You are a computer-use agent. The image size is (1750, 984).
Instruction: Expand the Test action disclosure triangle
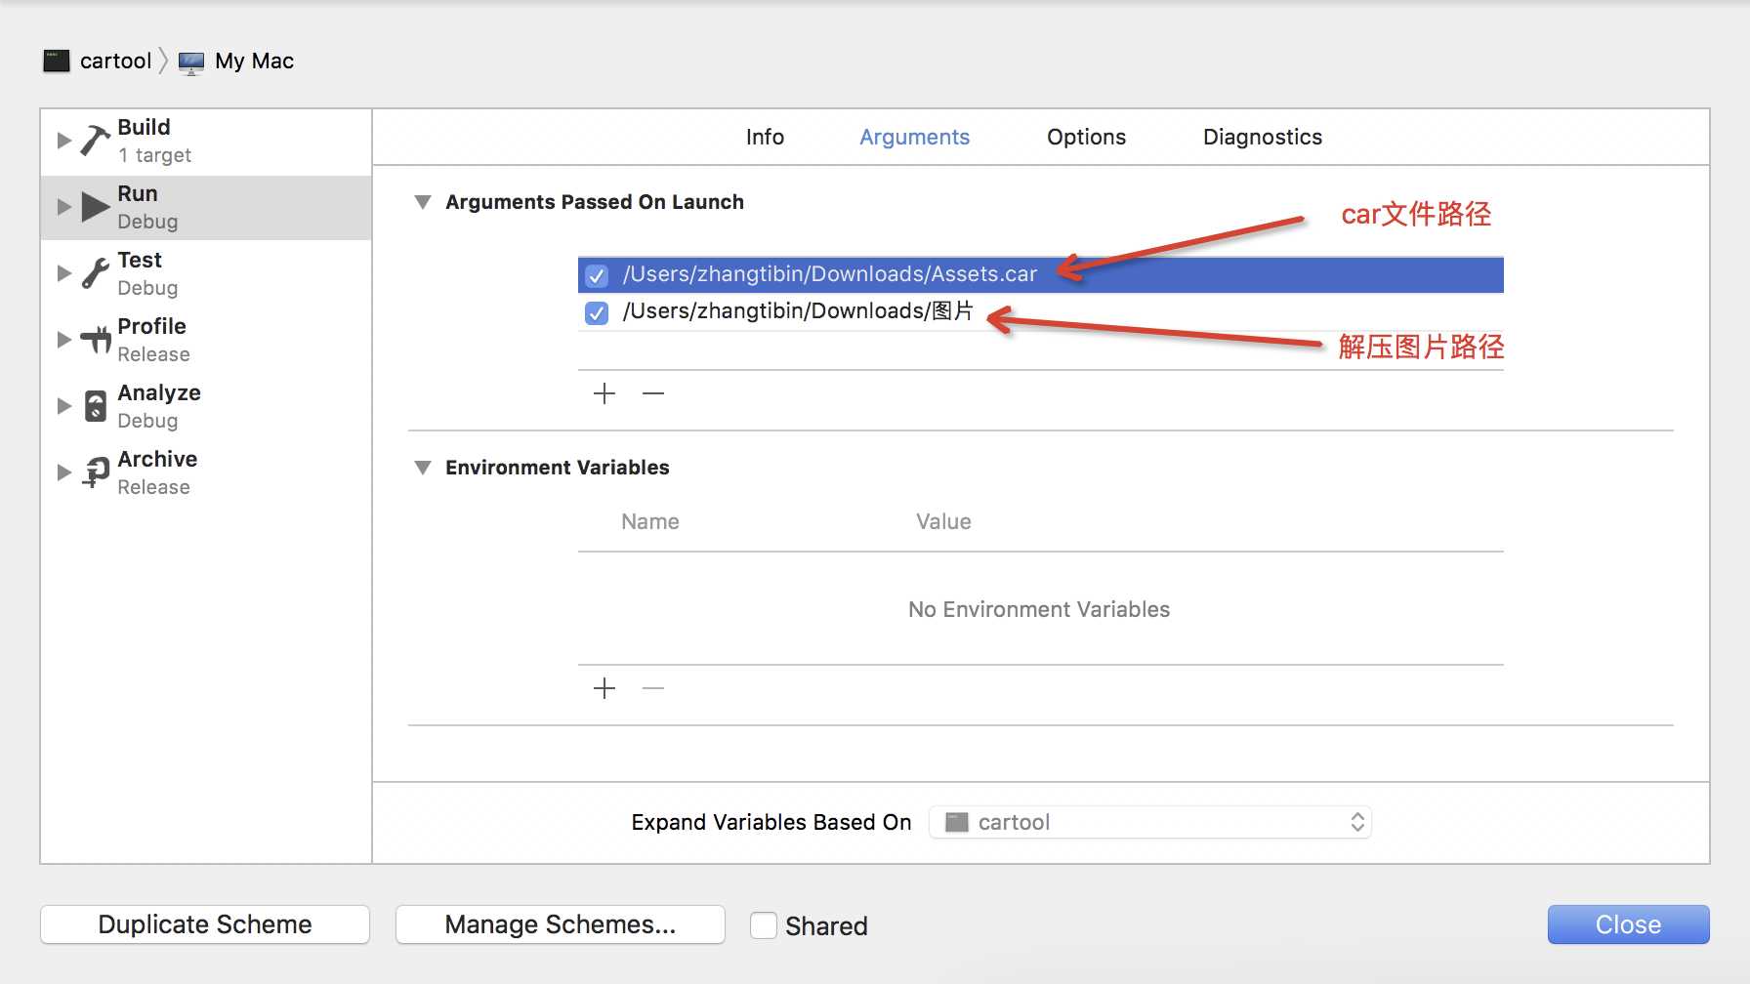[x=64, y=273]
